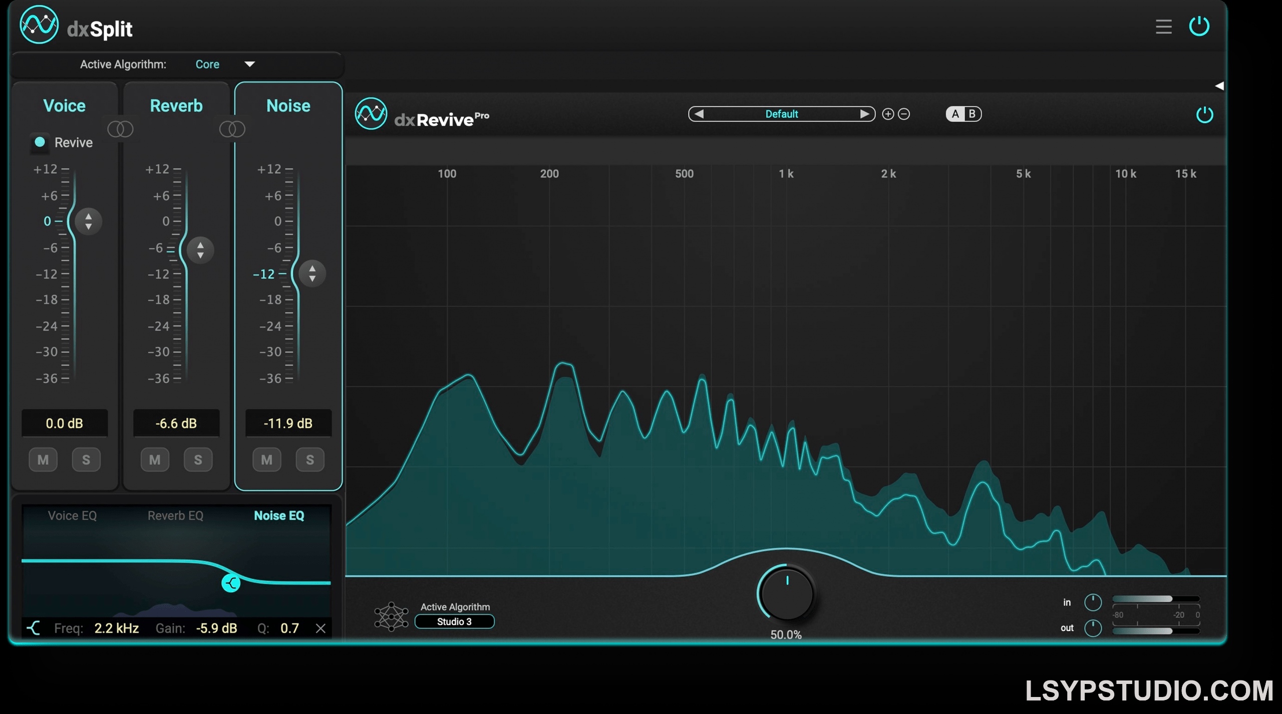Switch to the Reverb EQ tab

pyautogui.click(x=175, y=516)
